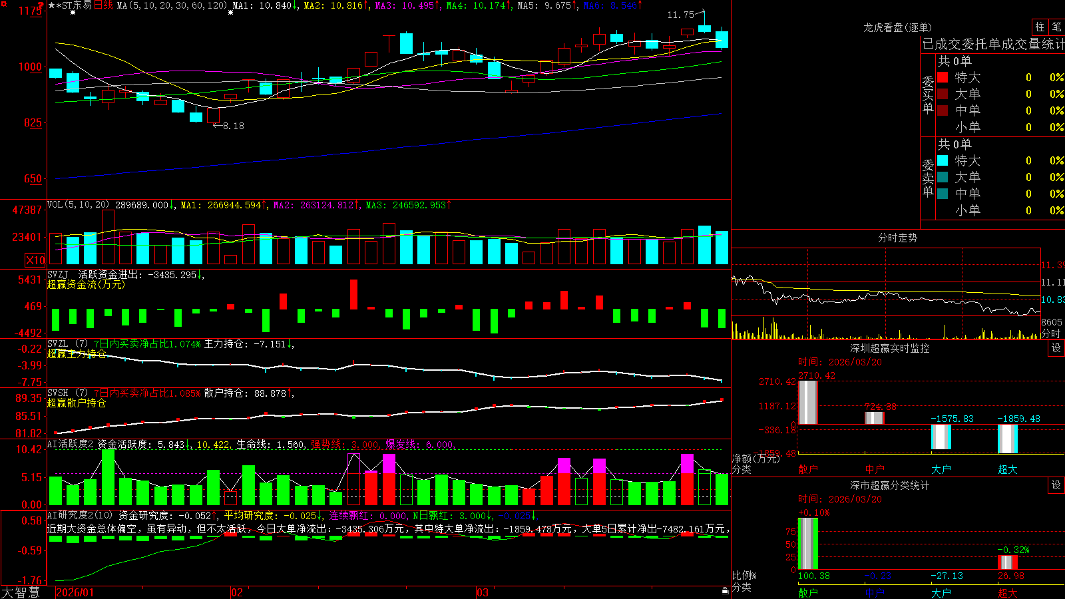Open 设 settings for 深圳超赢实时监控 panel
Screen dimensions: 1065x599
(1056, 348)
